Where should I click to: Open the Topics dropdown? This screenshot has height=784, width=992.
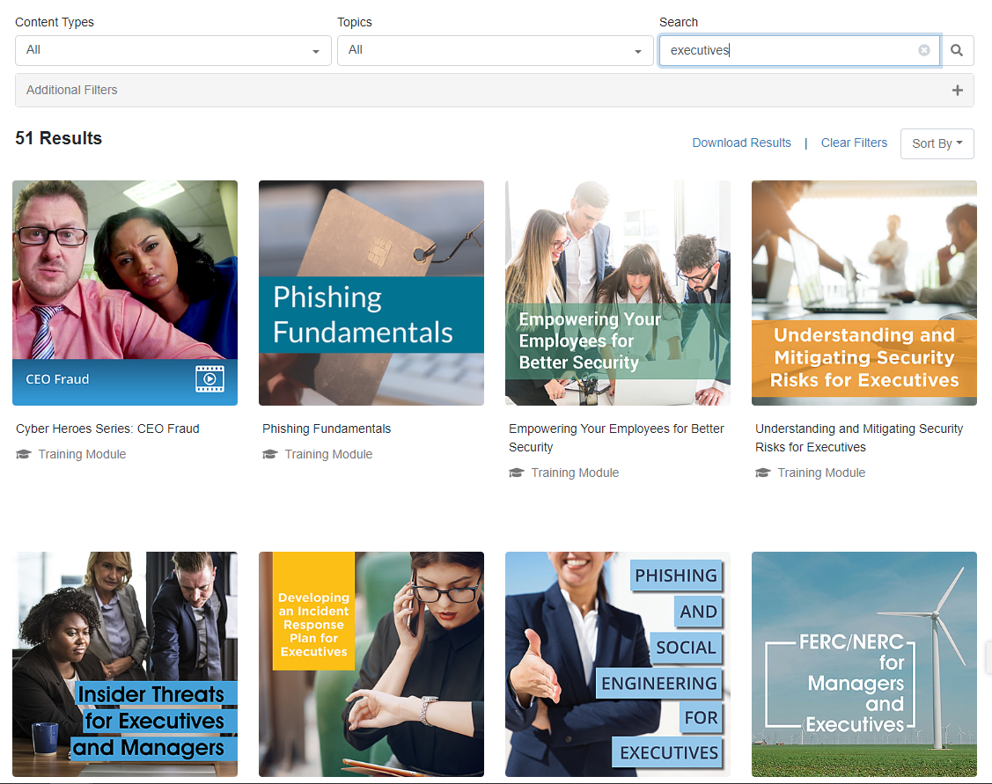pyautogui.click(x=495, y=50)
